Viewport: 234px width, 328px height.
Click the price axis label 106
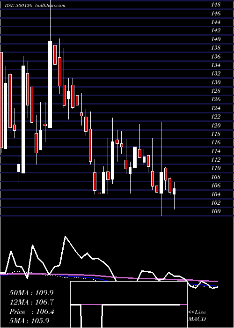pos(216,186)
